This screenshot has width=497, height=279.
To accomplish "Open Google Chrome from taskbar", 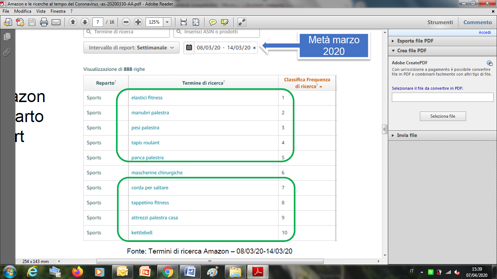I will pos(168,271).
